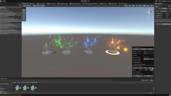Collapse the Transform component foldout
The height and width of the screenshot is (96, 171).
coord(156,11)
